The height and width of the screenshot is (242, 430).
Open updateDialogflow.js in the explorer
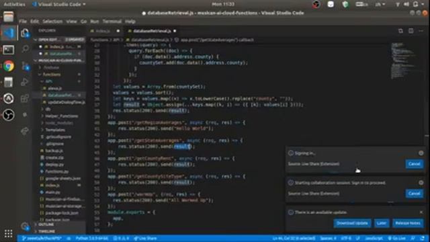[60, 102]
